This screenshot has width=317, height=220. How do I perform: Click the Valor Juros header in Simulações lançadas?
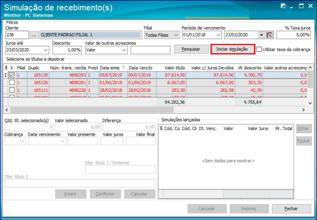pyautogui.click(x=258, y=128)
